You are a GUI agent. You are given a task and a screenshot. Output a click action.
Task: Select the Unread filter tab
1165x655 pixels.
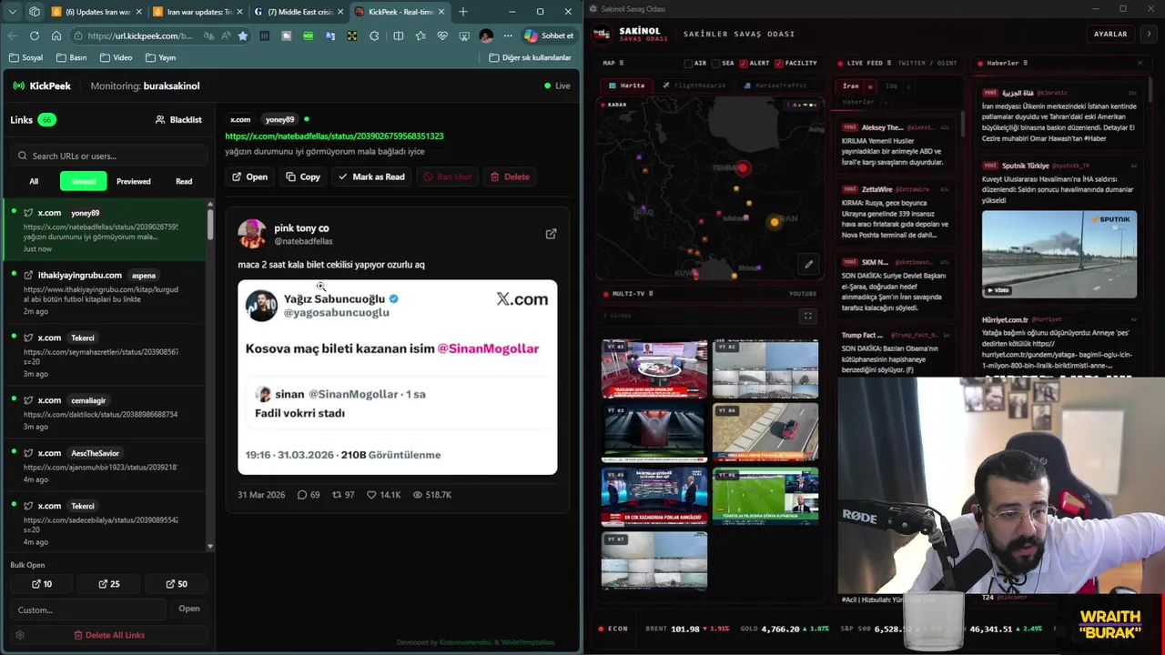[84, 181]
